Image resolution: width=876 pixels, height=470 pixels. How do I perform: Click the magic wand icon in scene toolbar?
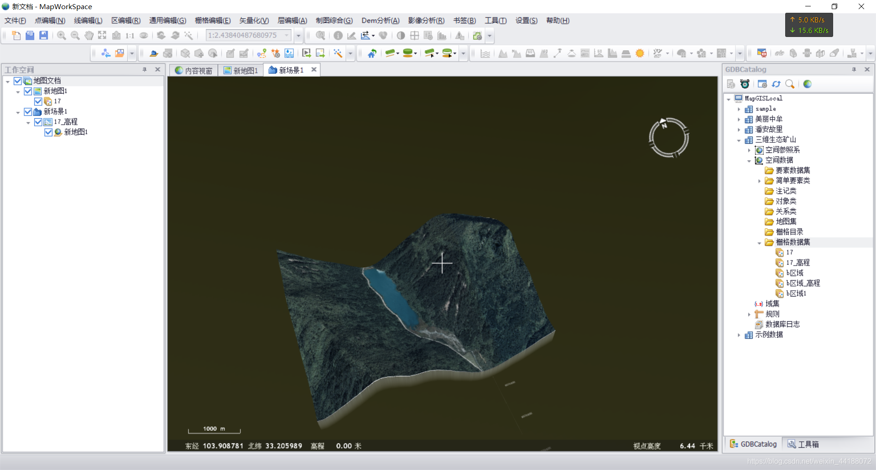pos(338,53)
